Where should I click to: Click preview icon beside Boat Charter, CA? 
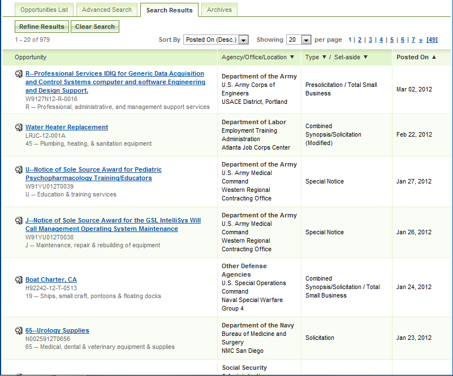pyautogui.click(x=19, y=279)
